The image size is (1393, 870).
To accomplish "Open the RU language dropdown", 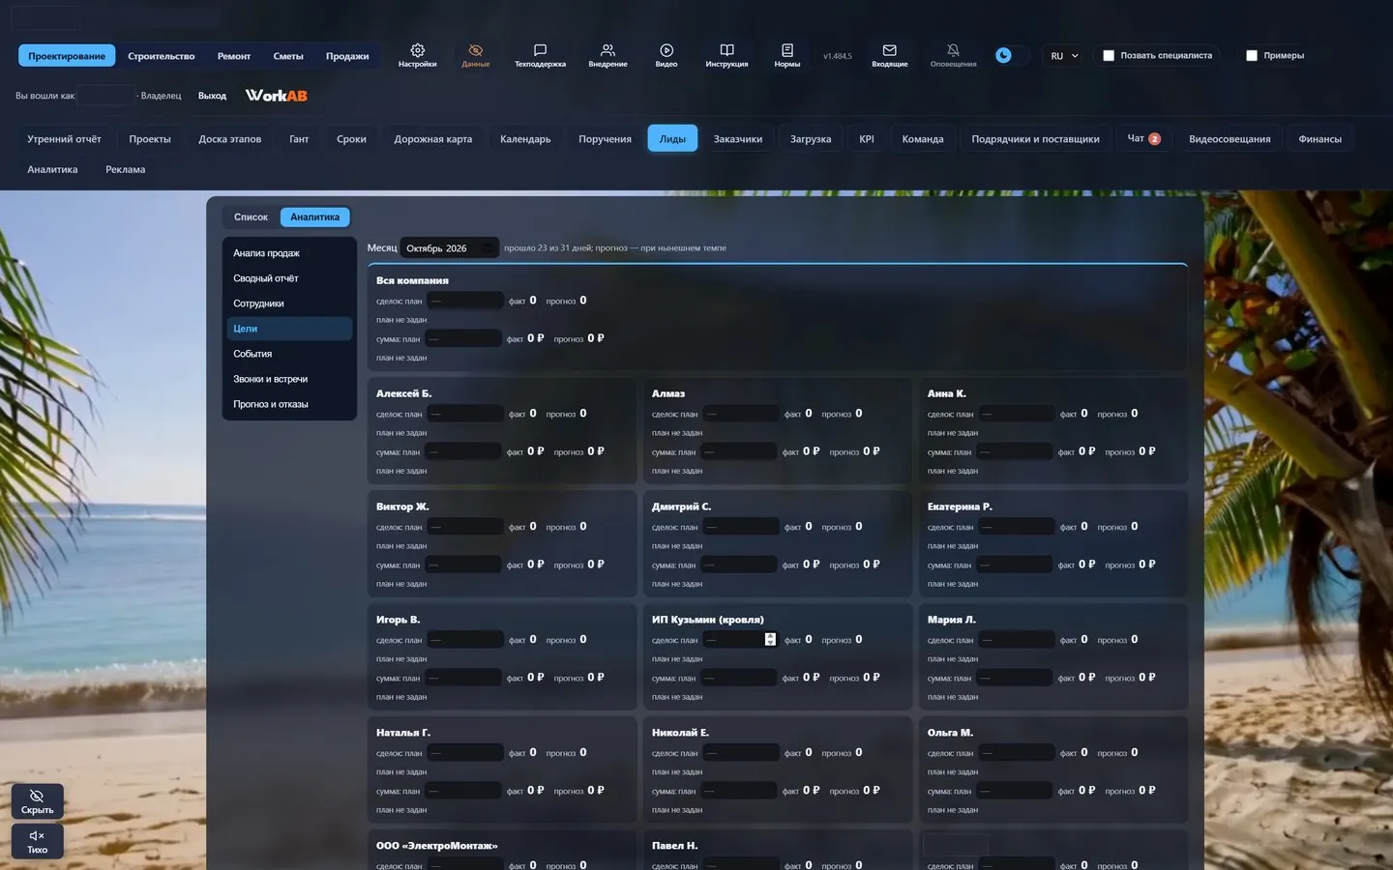I will (x=1063, y=56).
